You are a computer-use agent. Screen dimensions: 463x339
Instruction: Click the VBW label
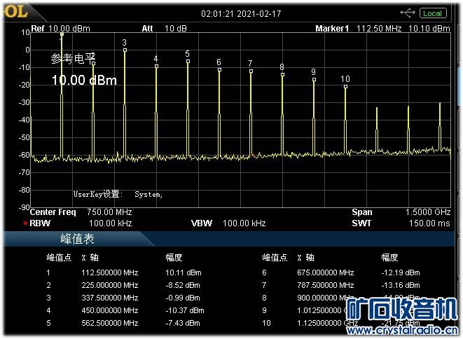(x=202, y=223)
